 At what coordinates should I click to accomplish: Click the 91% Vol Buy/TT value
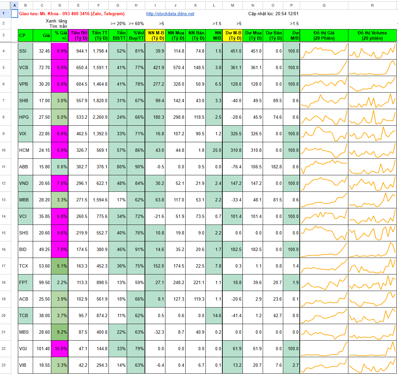click(136, 249)
